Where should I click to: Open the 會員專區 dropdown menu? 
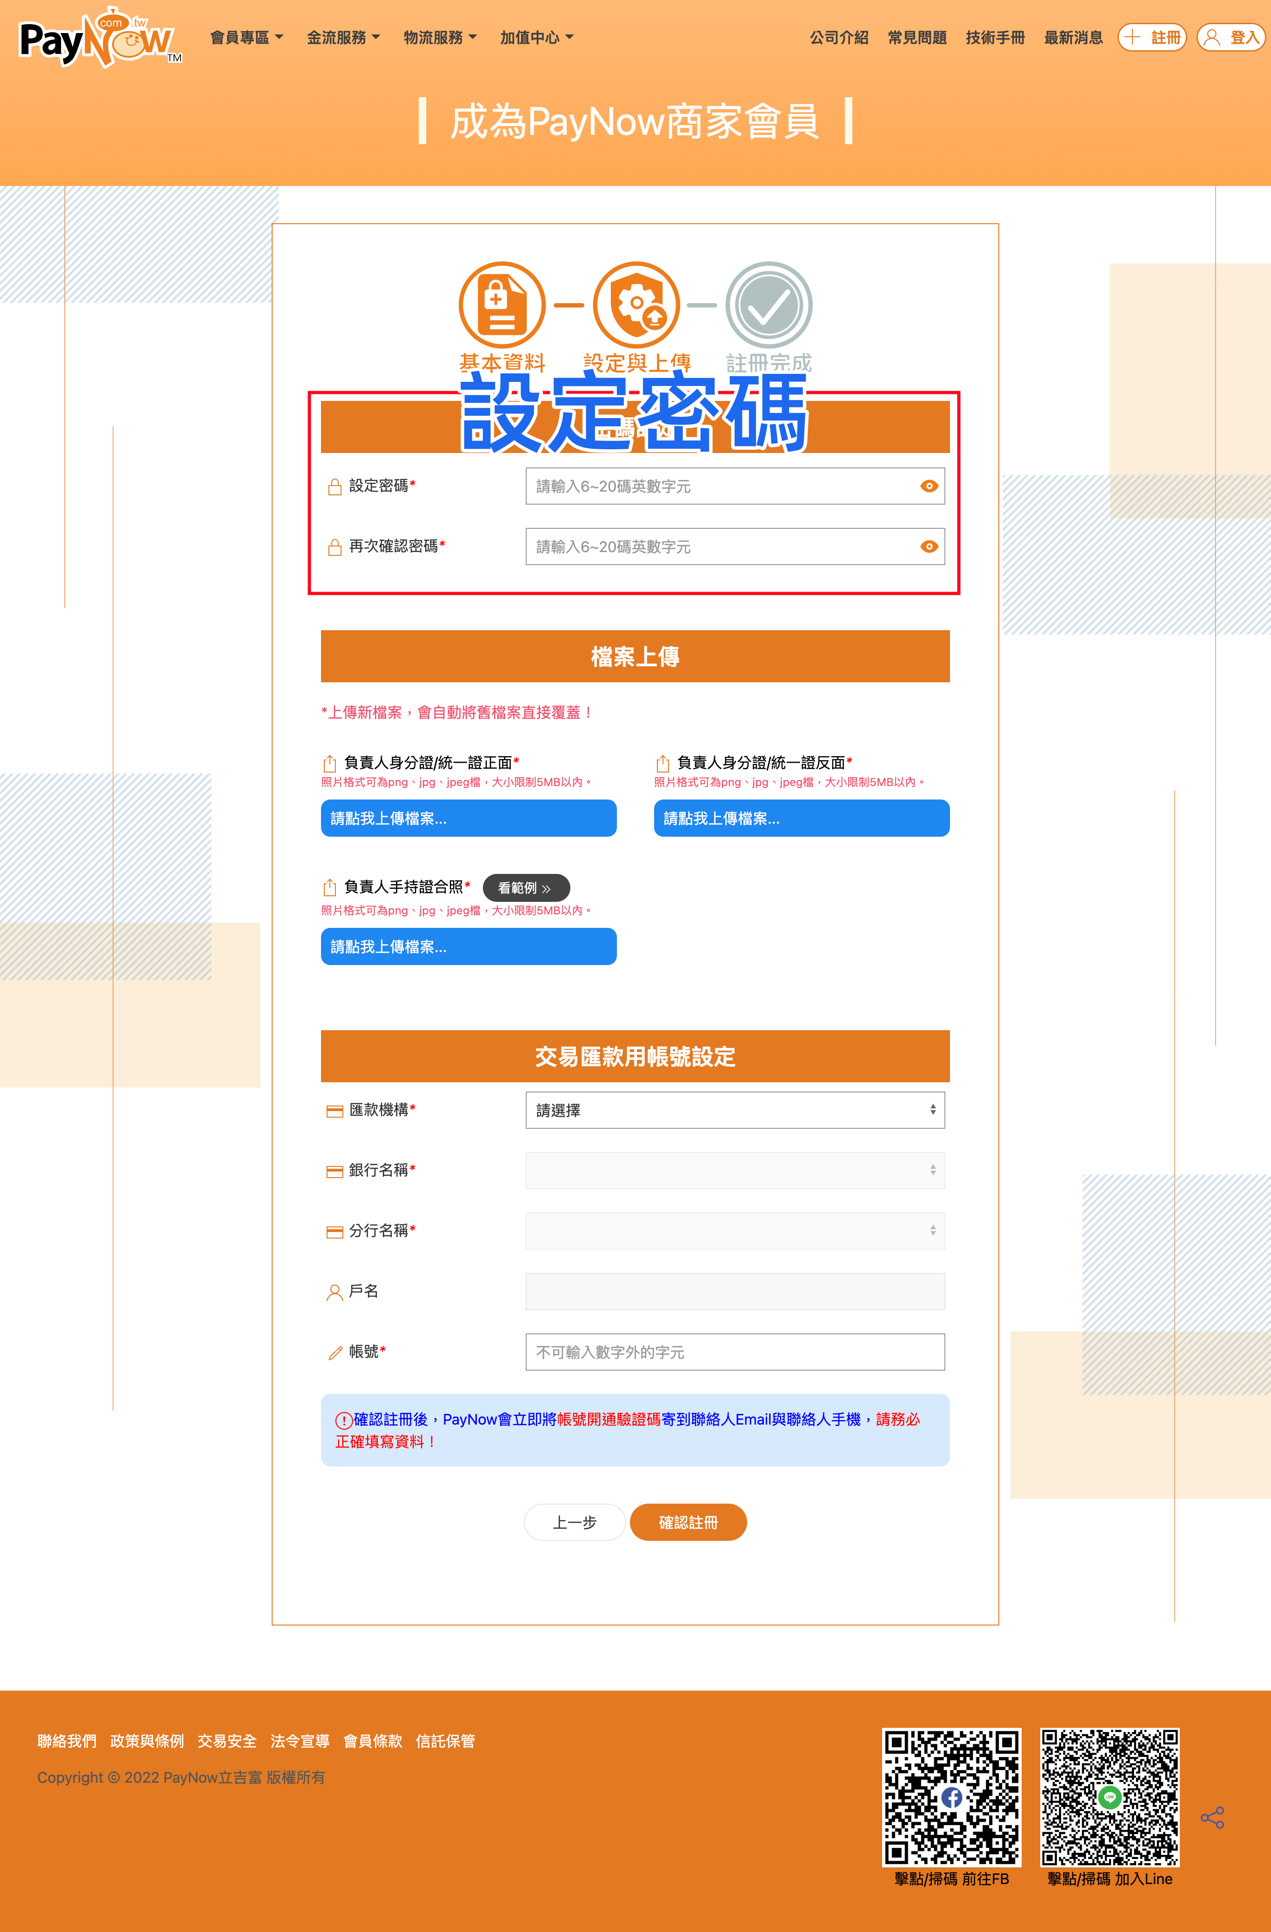247,37
